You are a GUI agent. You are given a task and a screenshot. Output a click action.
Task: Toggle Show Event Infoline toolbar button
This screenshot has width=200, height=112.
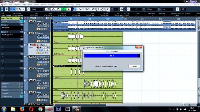click(x=14, y=9)
